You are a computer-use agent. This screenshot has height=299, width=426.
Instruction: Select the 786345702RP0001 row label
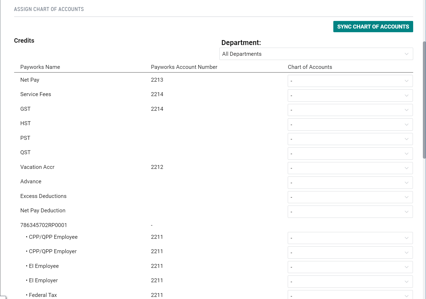click(43, 225)
